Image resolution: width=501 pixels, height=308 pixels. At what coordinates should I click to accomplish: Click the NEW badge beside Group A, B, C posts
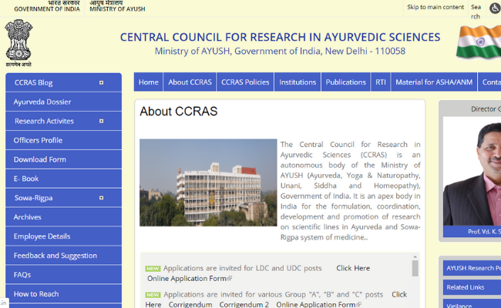[x=153, y=295]
